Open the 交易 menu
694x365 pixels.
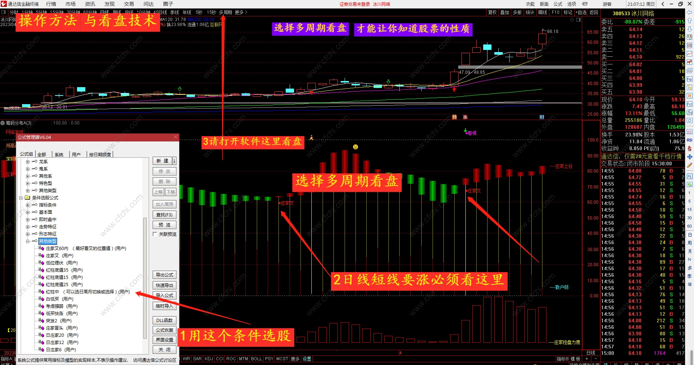click(x=129, y=4)
